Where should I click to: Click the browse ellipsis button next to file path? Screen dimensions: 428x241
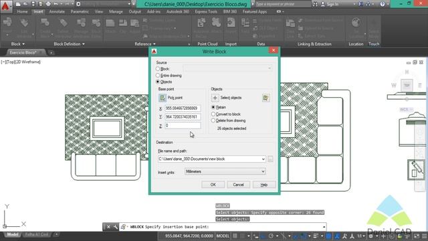270,159
